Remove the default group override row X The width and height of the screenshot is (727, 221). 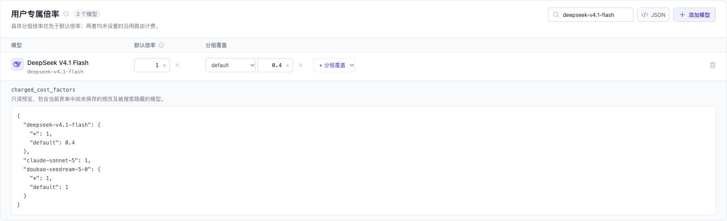pos(300,65)
